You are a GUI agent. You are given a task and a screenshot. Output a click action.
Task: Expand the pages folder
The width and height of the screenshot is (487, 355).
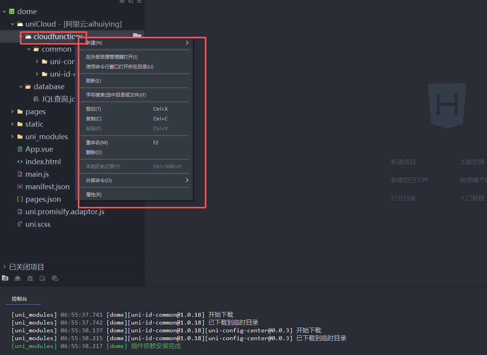click(13, 111)
